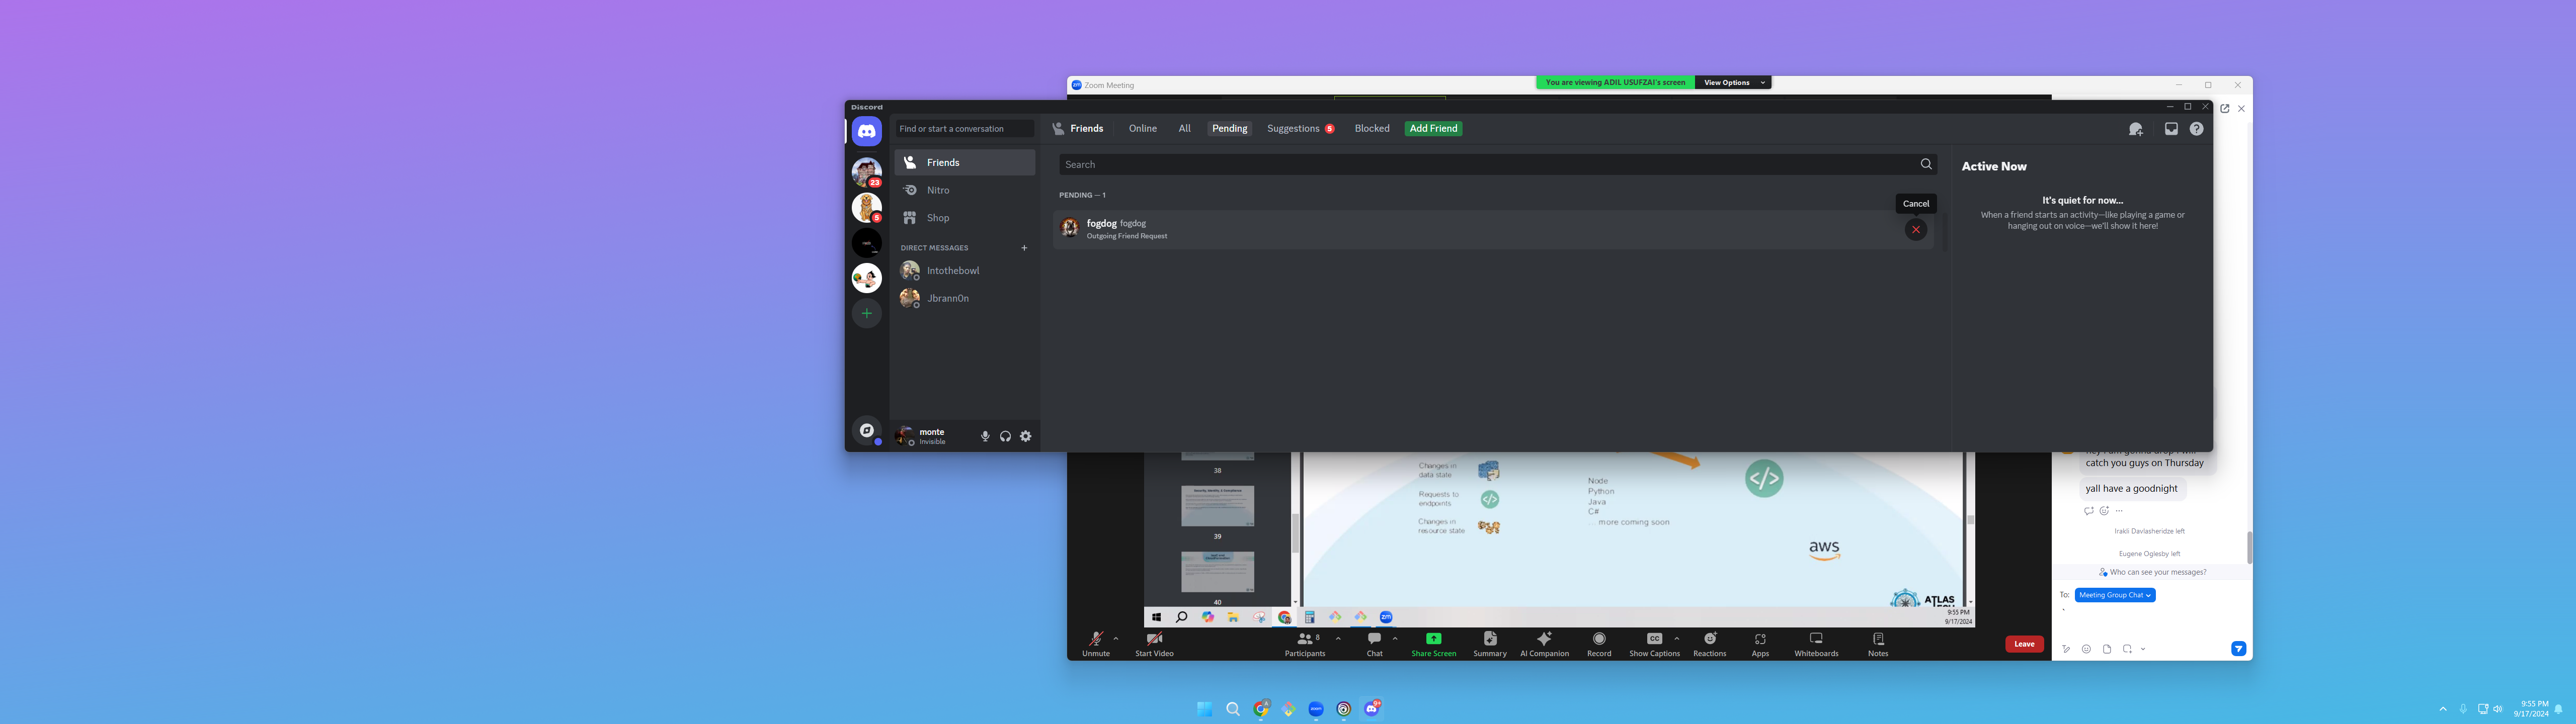Click the Add Friend button
This screenshot has height=724, width=2576.
click(x=1432, y=128)
